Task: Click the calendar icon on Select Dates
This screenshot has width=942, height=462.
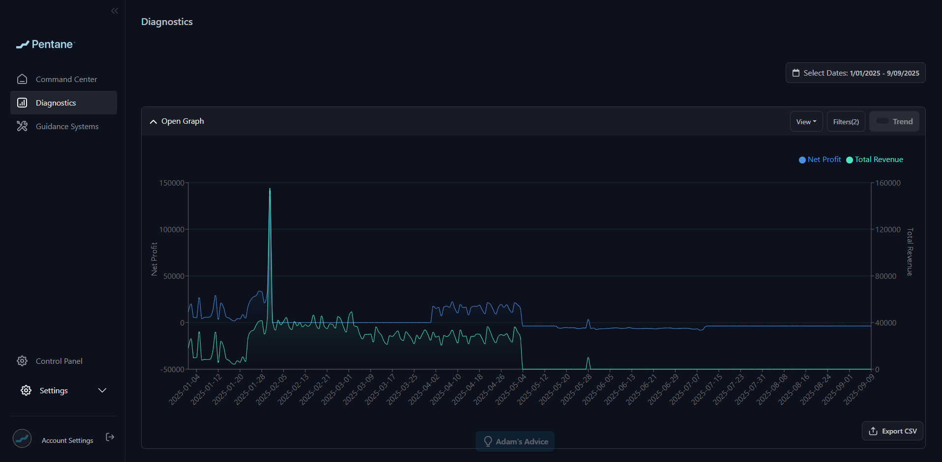Action: pos(796,73)
